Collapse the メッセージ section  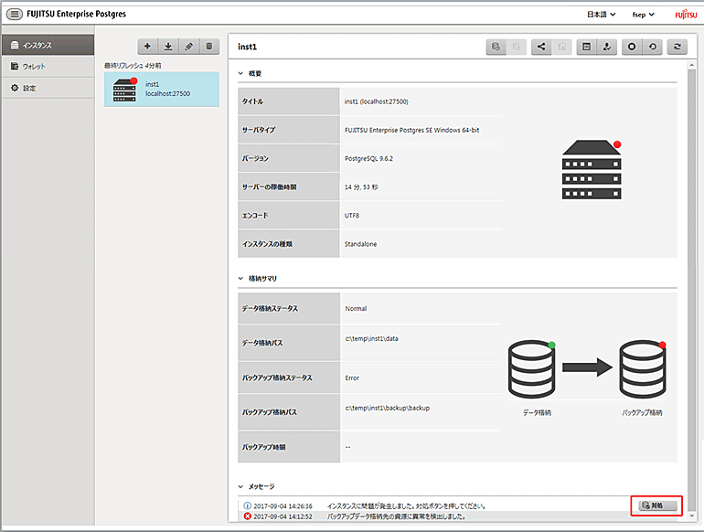(x=240, y=486)
